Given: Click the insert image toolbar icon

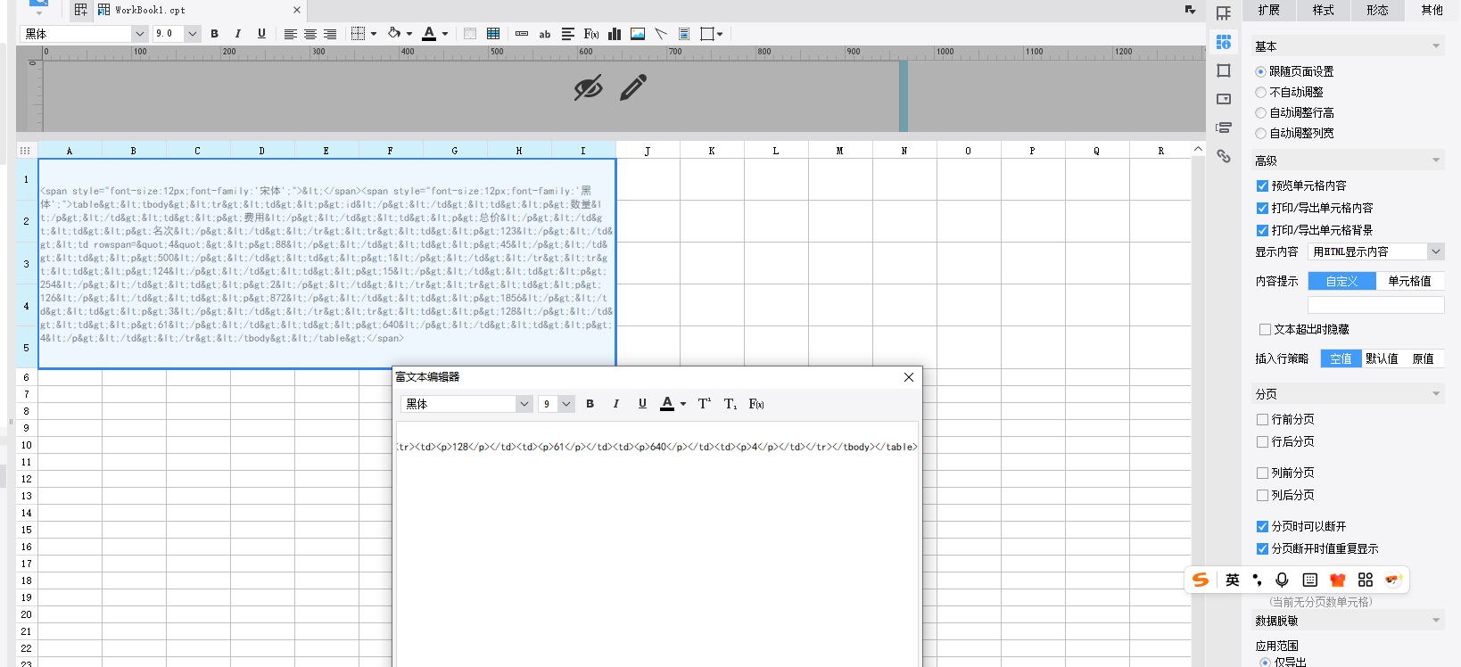Looking at the screenshot, I should click(x=638, y=34).
